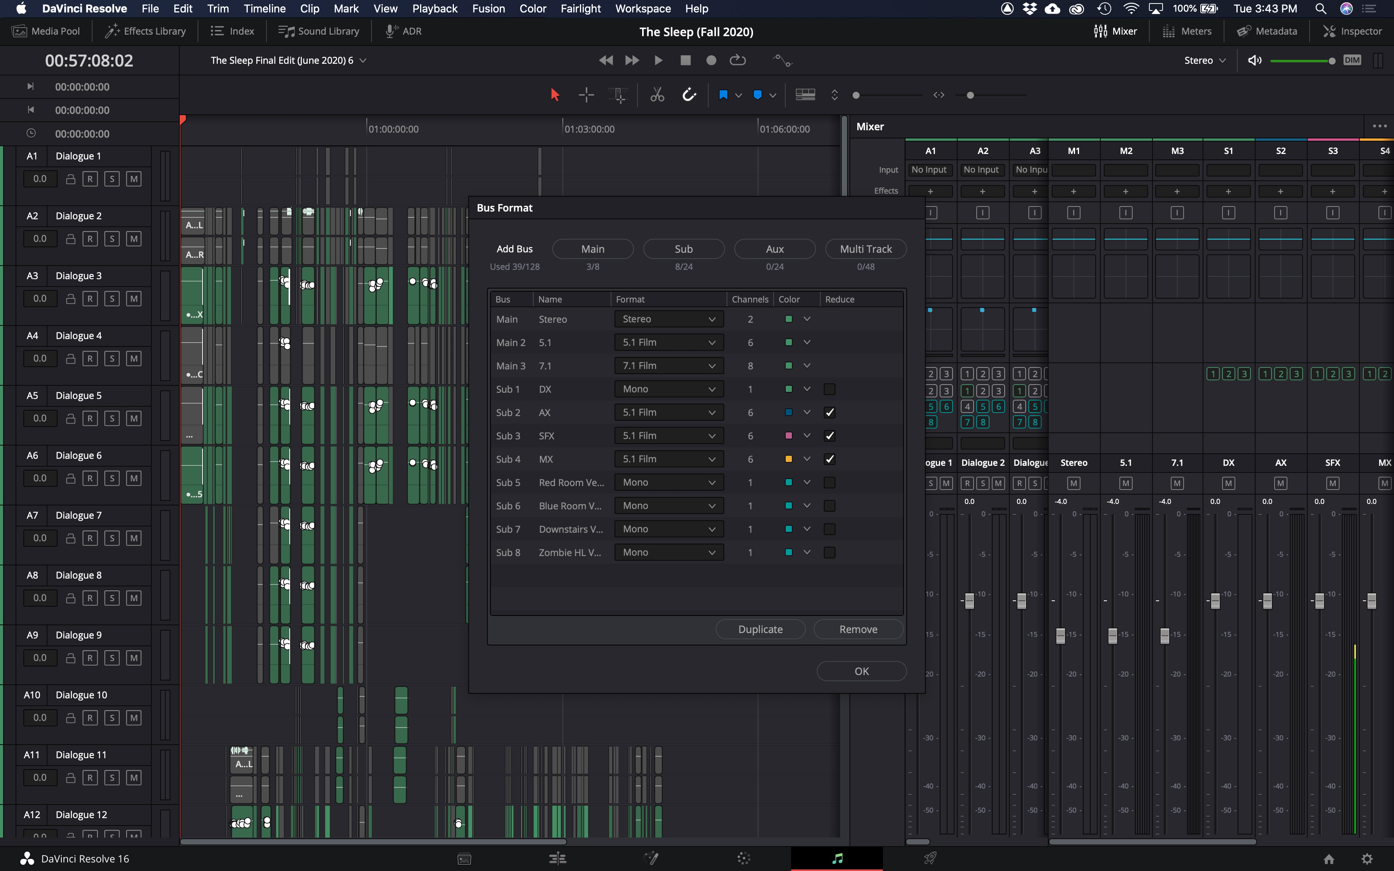
Task: Open the Fusion page wand icon
Action: 651,858
